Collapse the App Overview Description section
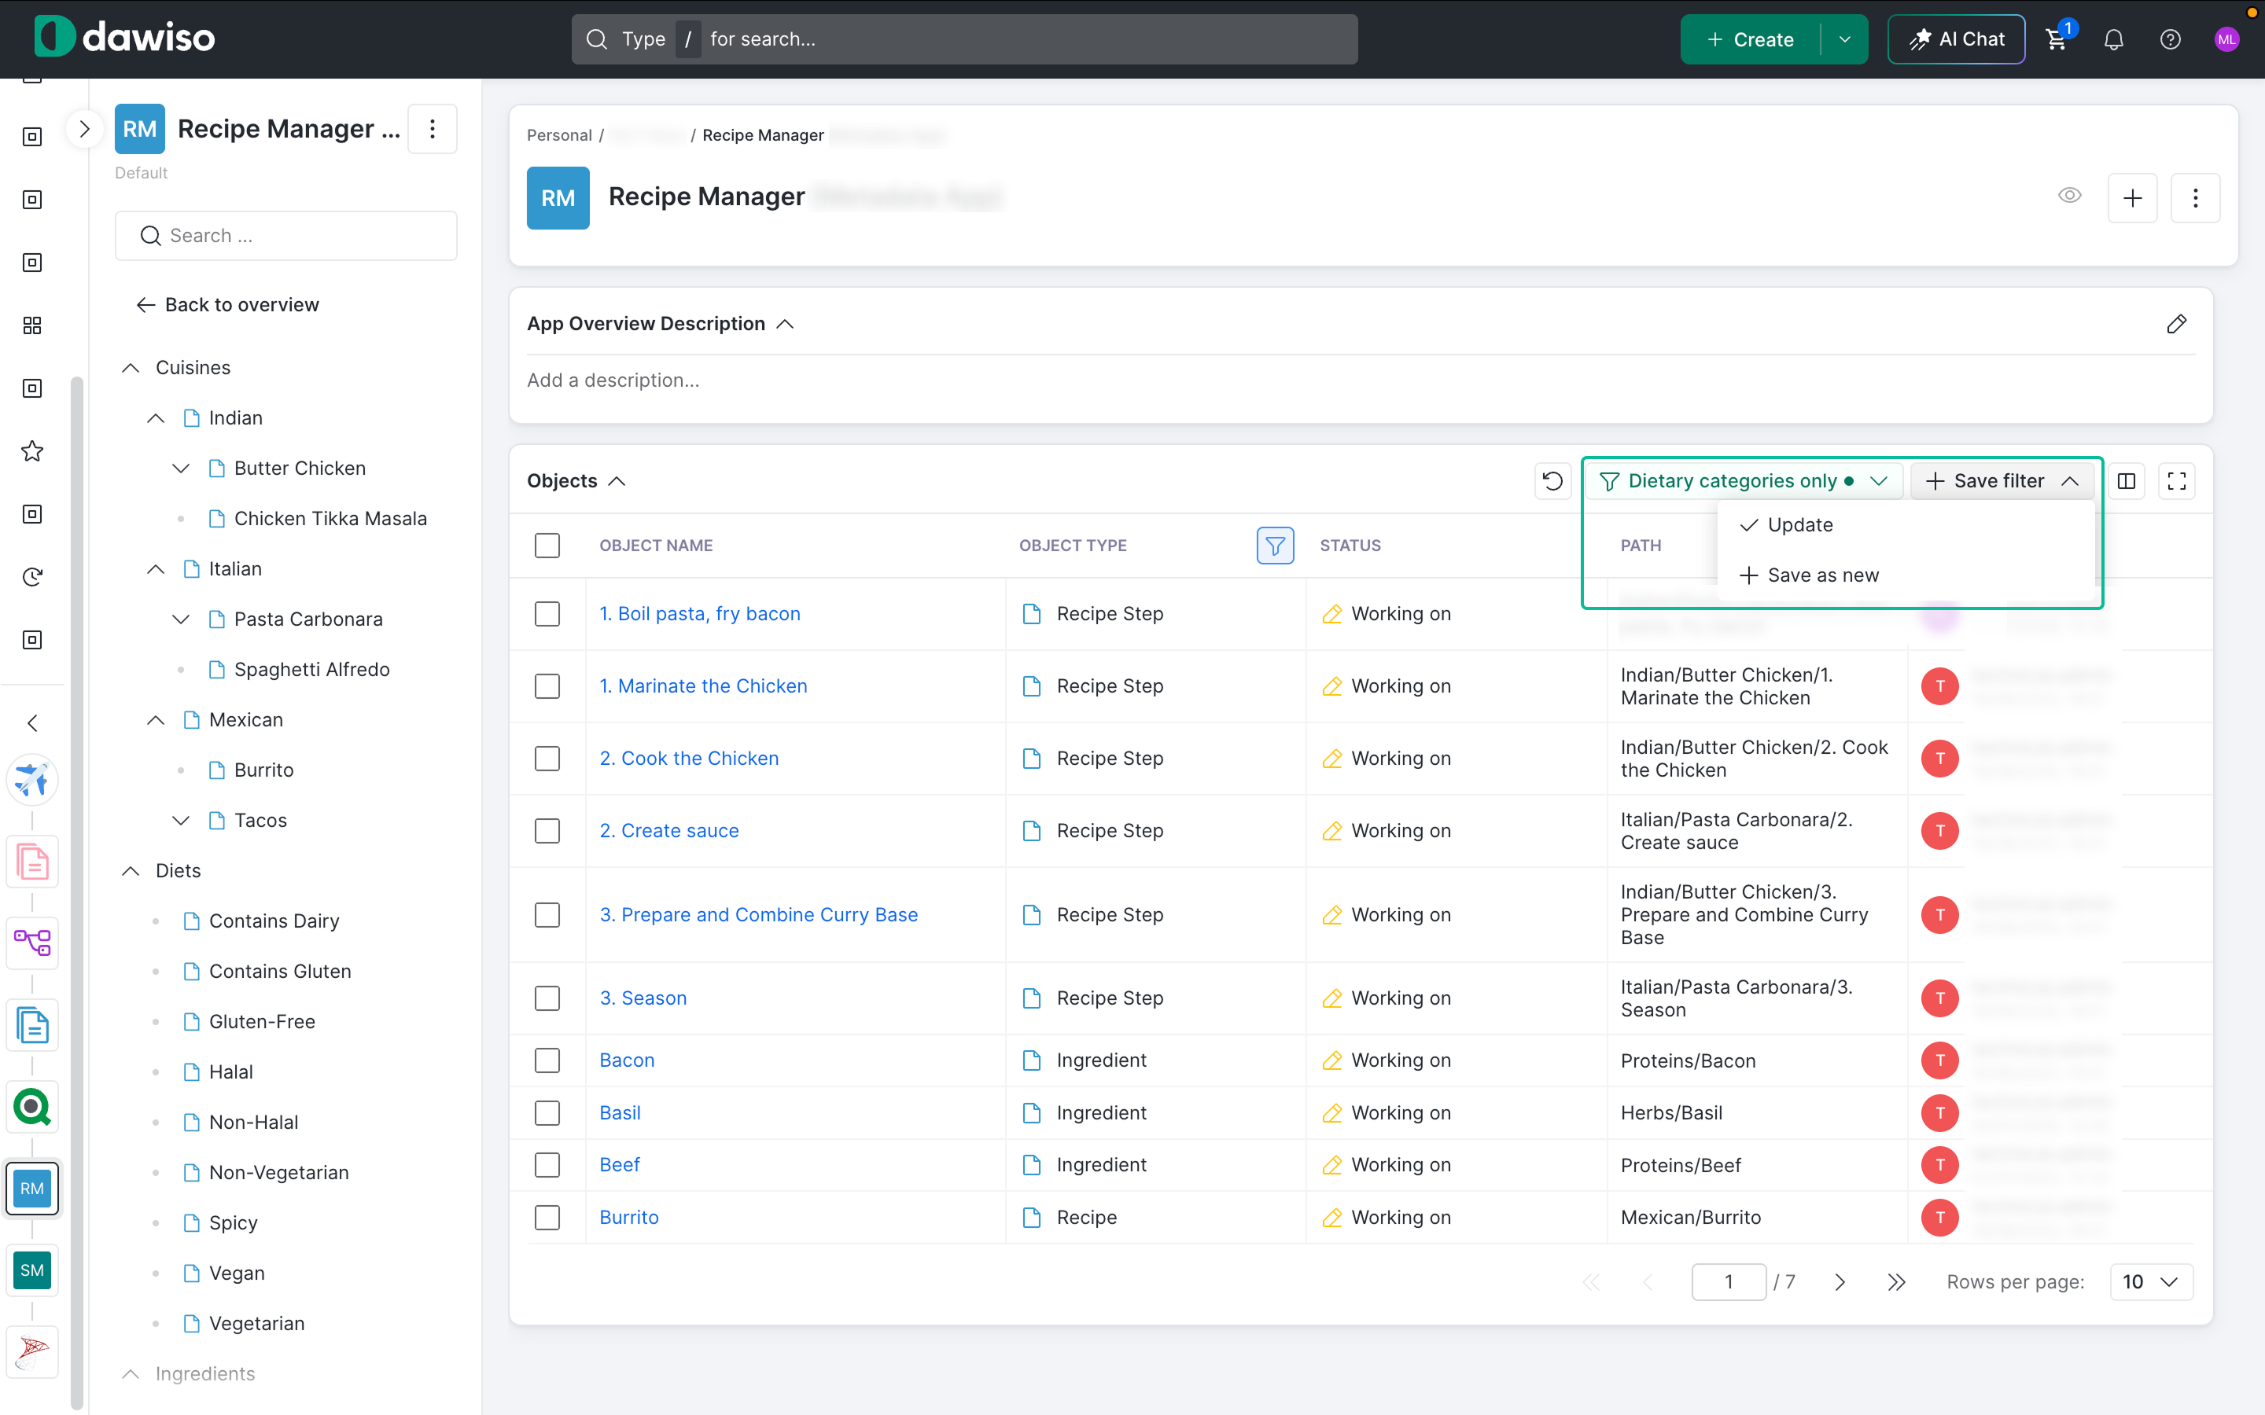 (785, 324)
